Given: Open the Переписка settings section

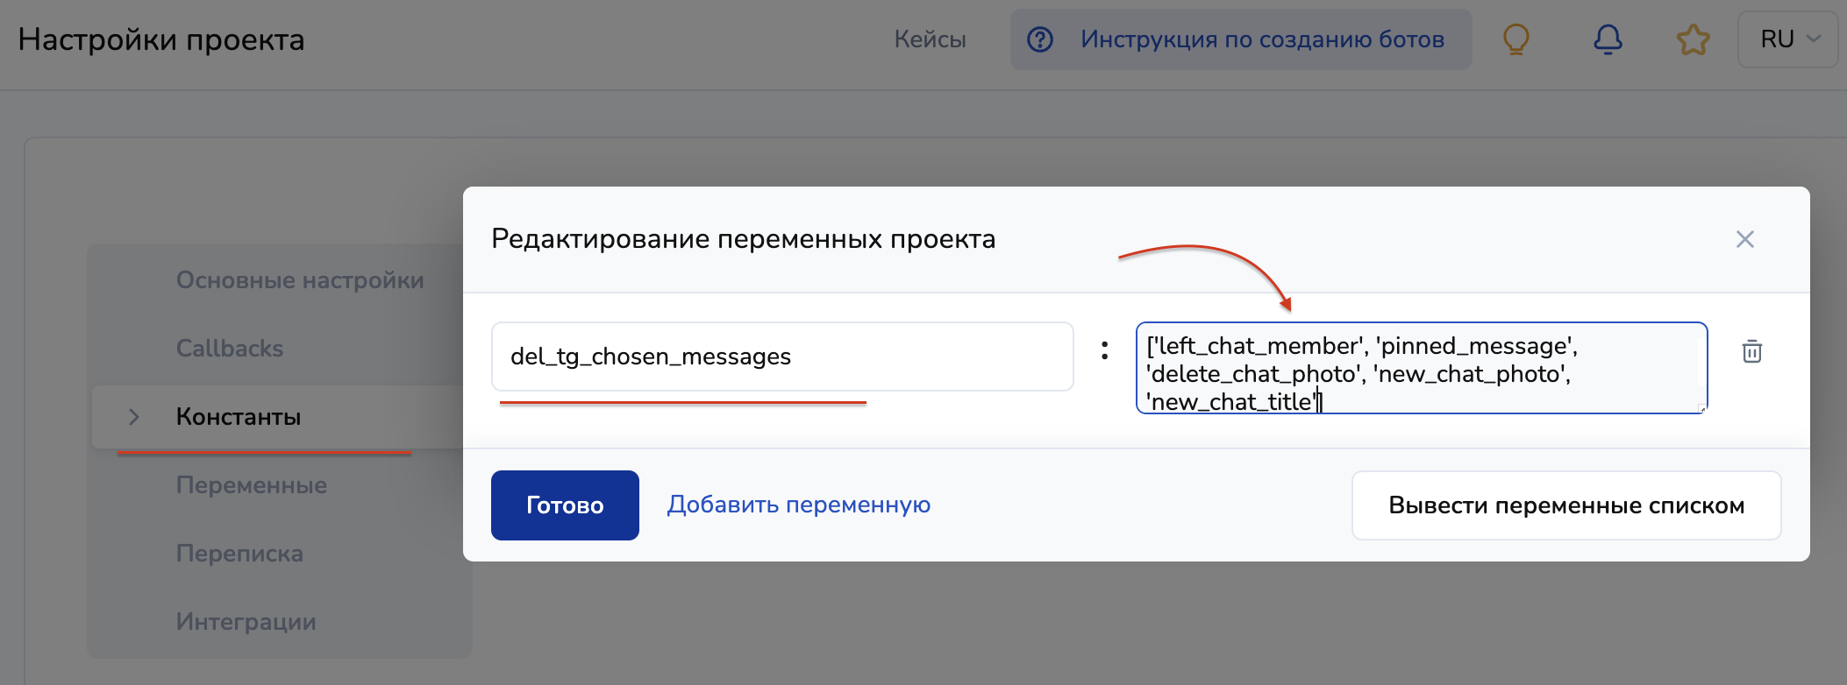Looking at the screenshot, I should 239,554.
